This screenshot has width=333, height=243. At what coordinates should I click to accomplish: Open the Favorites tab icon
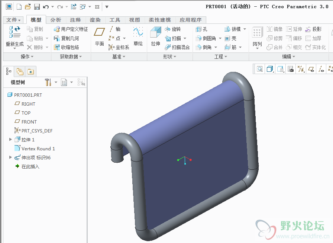(x=30, y=71)
